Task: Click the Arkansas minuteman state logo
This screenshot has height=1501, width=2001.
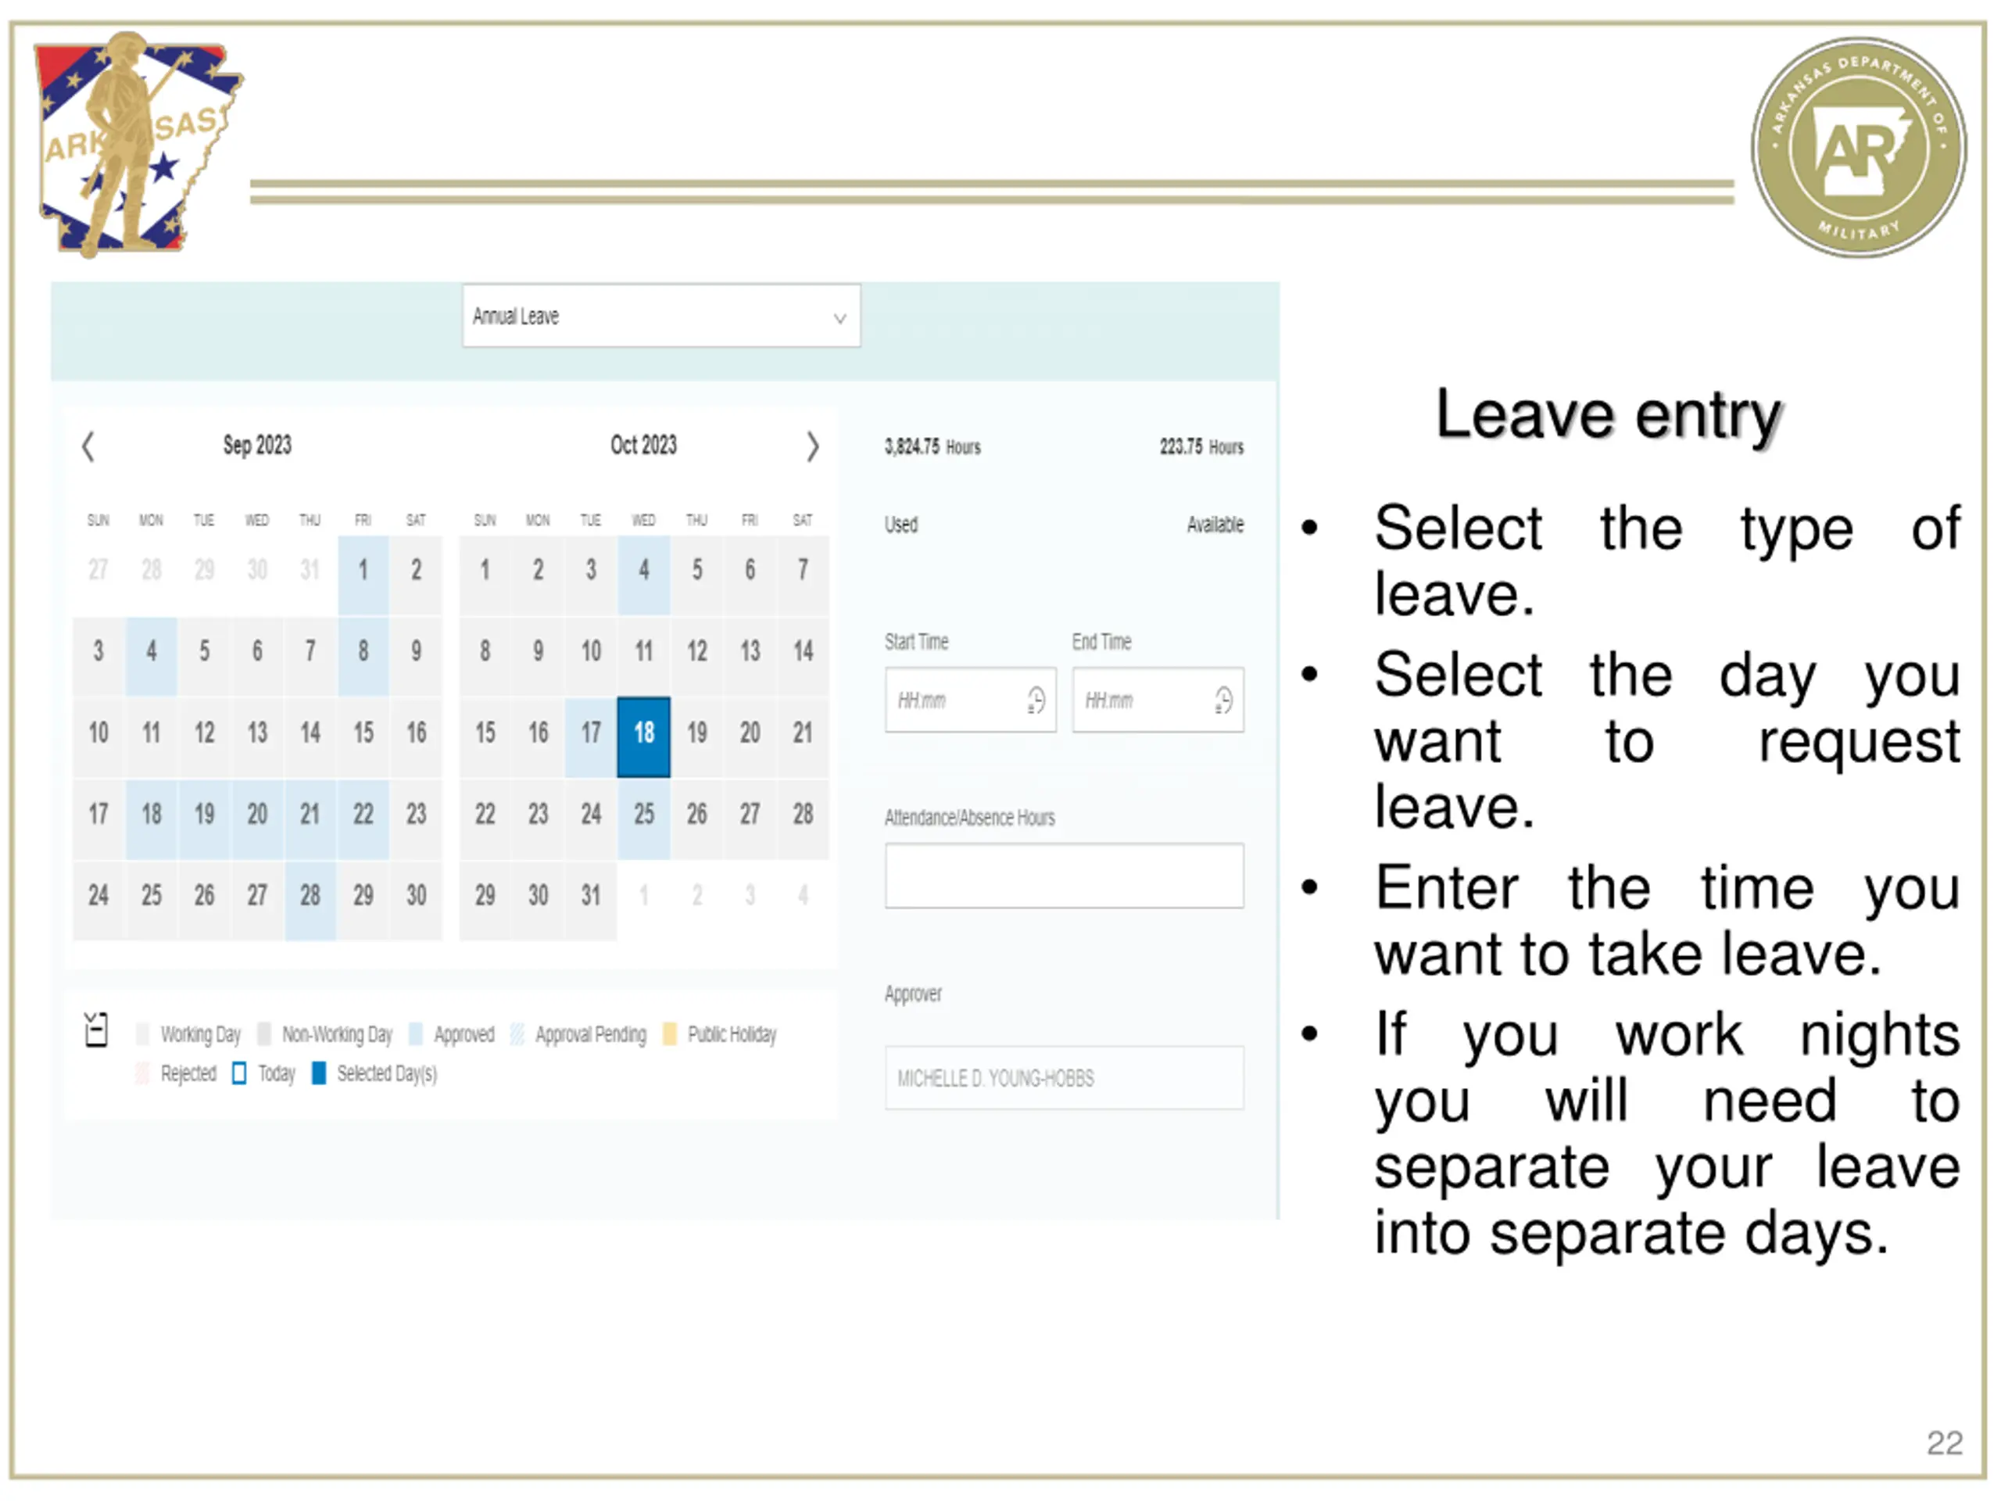Action: point(136,143)
